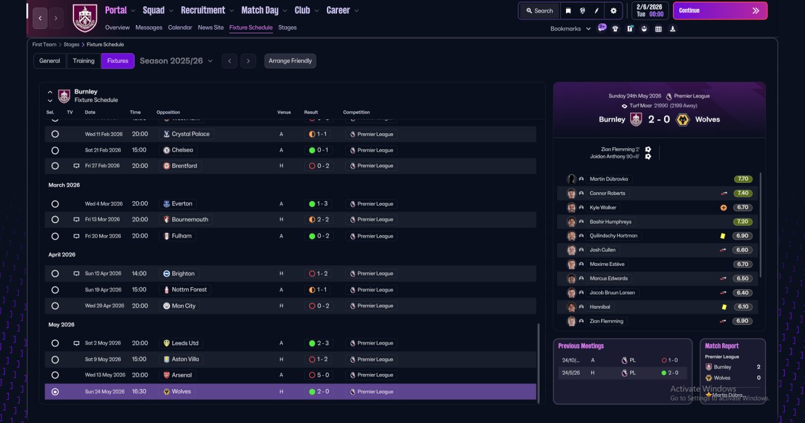This screenshot has height=423, width=805.
Task: Click the fixtures list vertical scrollbar
Action: pos(538,362)
